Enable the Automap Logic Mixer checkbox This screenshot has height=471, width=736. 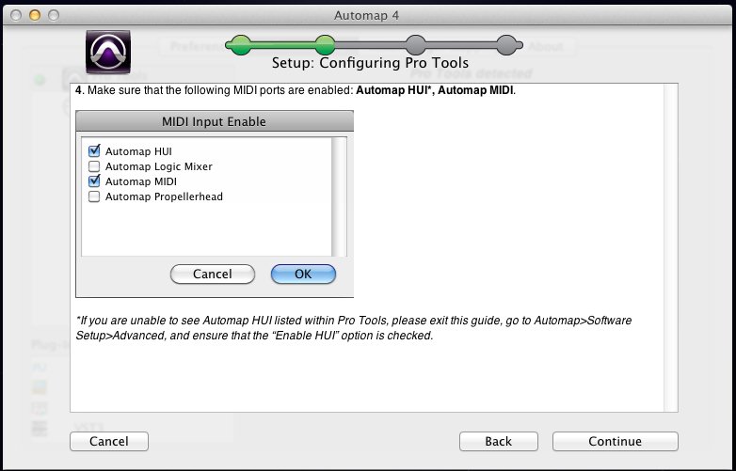pos(94,166)
